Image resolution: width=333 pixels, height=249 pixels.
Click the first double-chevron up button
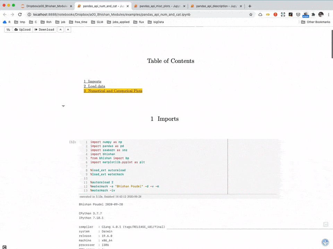pos(60,30)
